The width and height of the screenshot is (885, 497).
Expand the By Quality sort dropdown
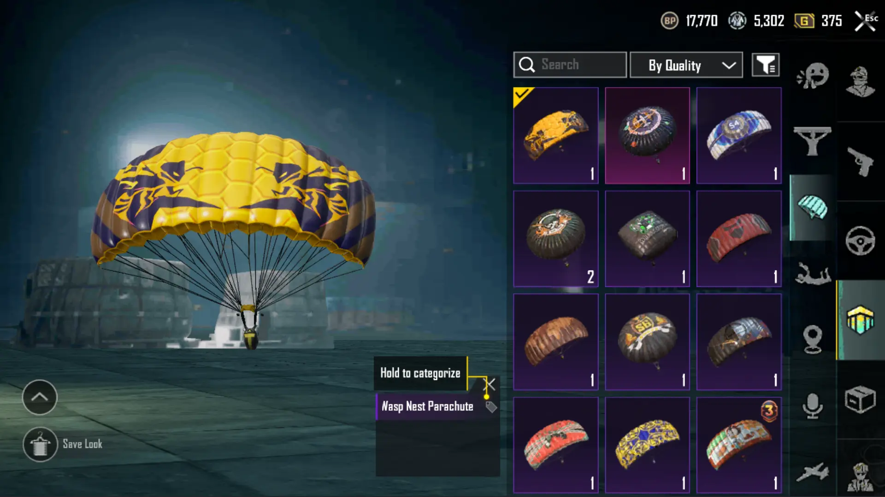[x=686, y=65]
